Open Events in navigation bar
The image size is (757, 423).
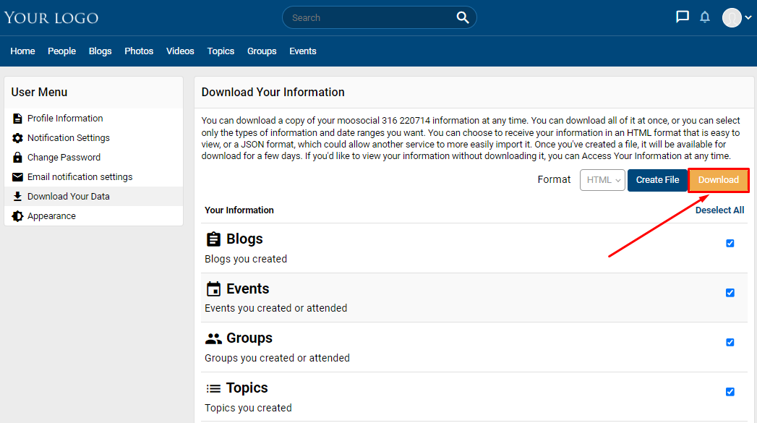coord(303,51)
